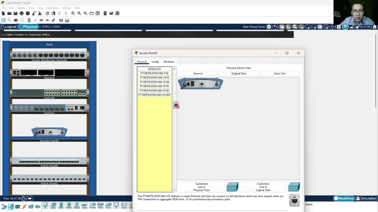This screenshot has height=212, width=378.
Task: Select the Physical tab of Access Point0
Action: [x=142, y=62]
